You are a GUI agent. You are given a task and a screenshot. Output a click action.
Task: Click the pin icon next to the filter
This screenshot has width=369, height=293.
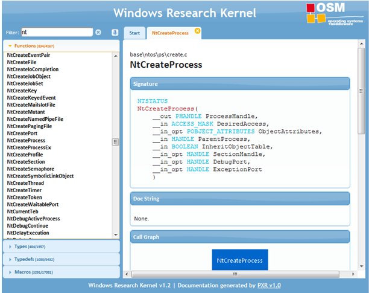coord(115,32)
